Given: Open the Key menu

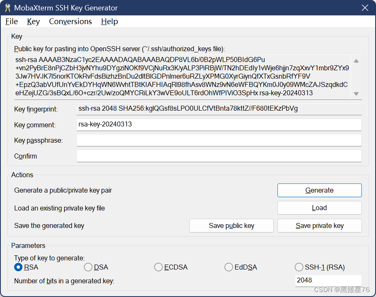Looking at the screenshot, I should [33, 22].
